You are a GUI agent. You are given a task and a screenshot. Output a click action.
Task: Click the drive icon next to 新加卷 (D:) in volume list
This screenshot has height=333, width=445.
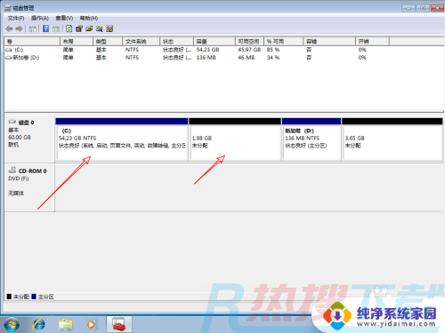(9, 58)
